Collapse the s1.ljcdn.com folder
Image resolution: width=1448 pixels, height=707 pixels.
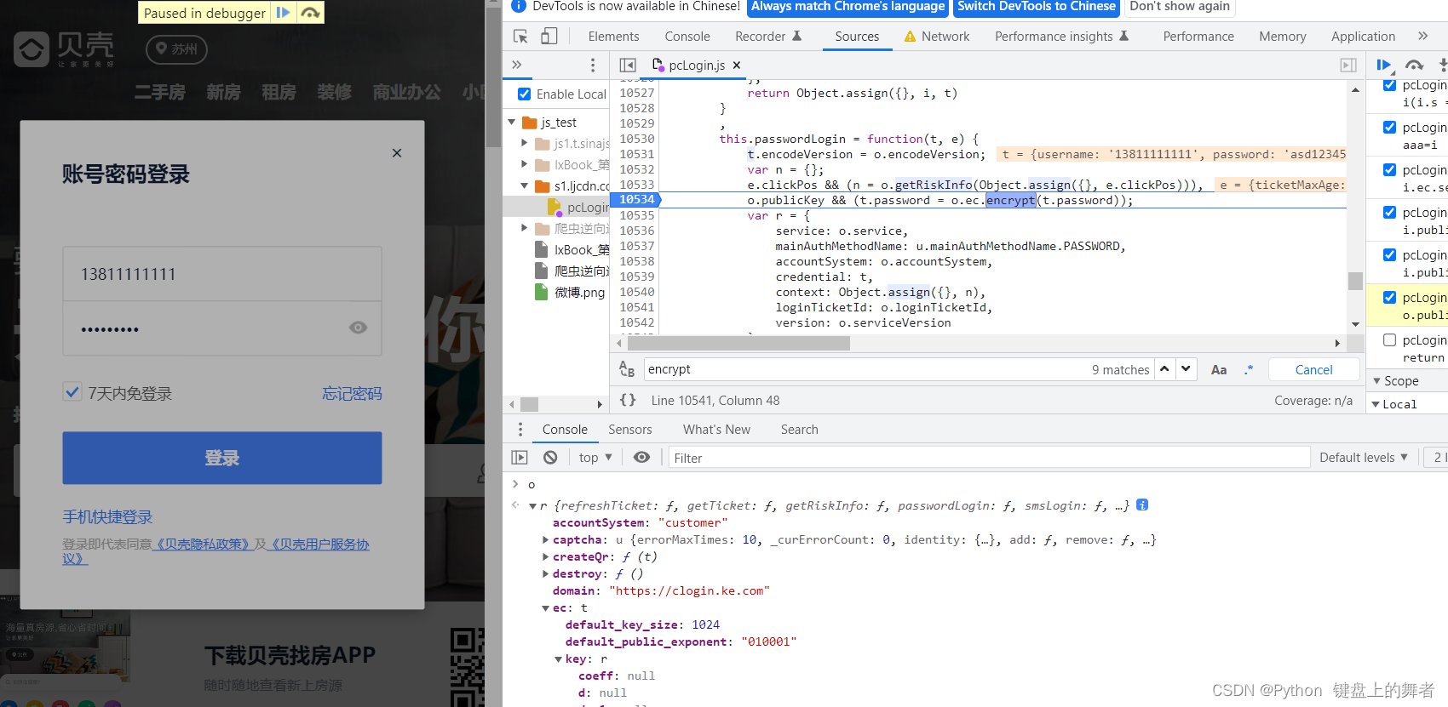pyautogui.click(x=525, y=186)
